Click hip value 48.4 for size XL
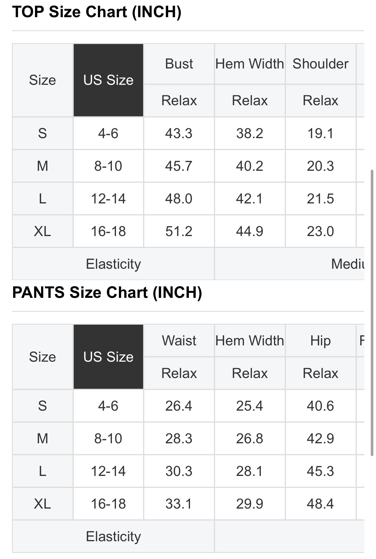The width and height of the screenshot is (376, 559). (x=320, y=504)
